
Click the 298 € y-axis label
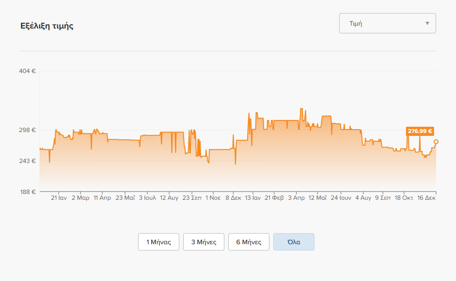[27, 130]
